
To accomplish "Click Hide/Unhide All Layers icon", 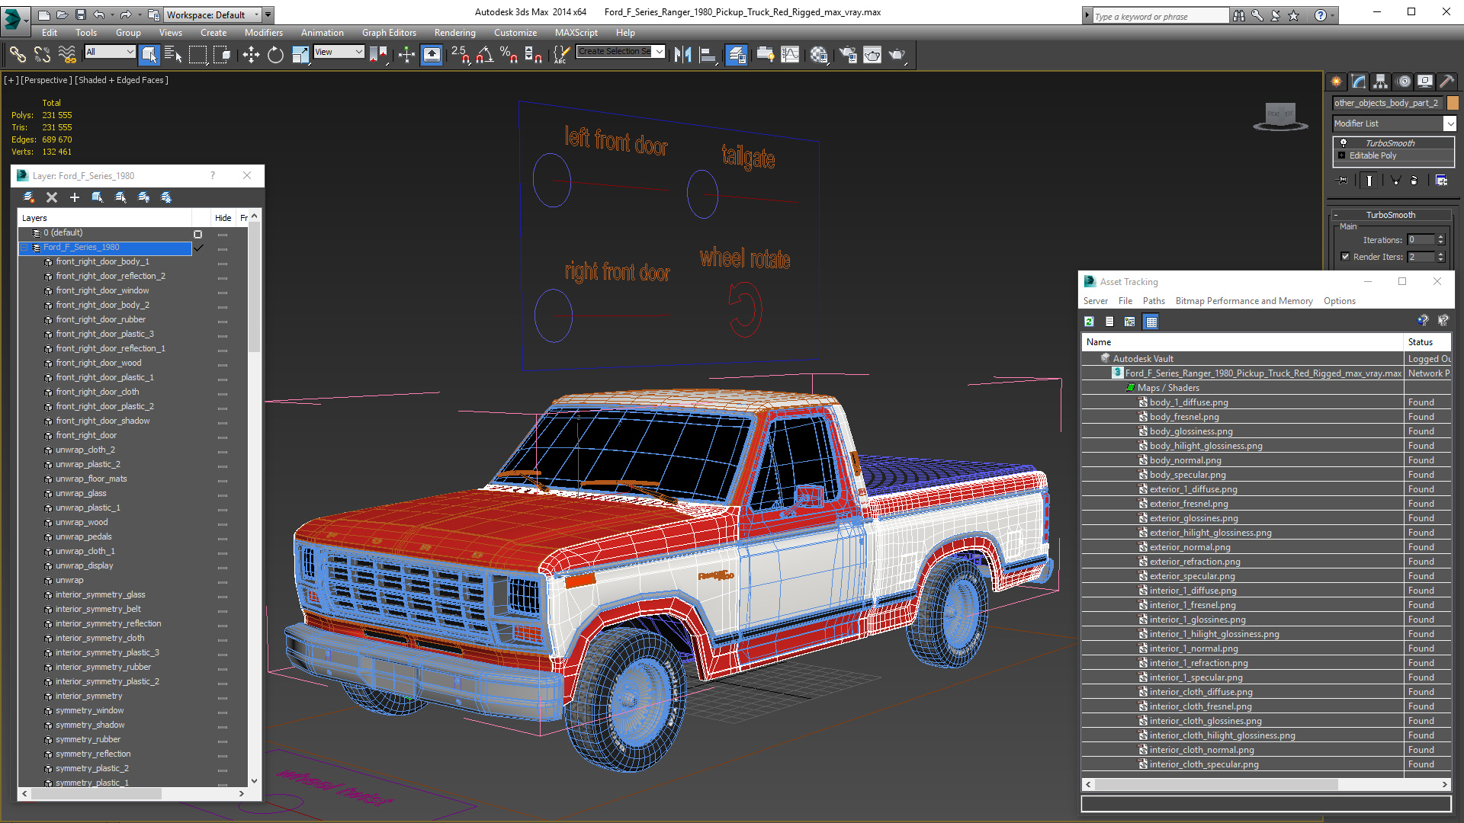I will (143, 197).
